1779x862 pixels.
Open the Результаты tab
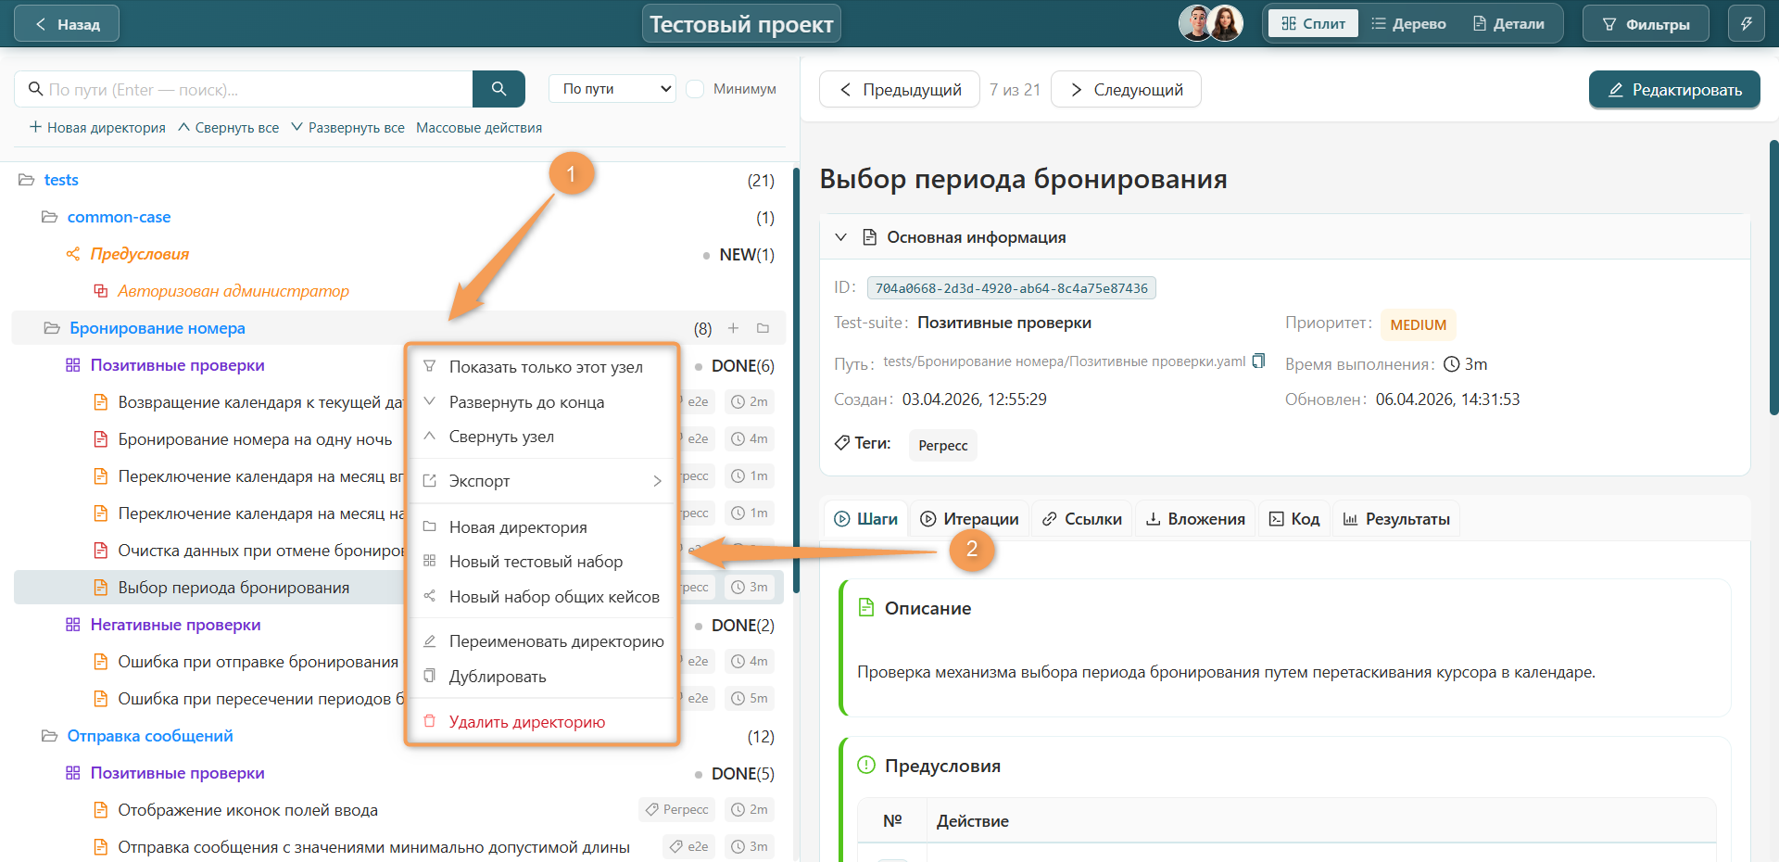1396,519
